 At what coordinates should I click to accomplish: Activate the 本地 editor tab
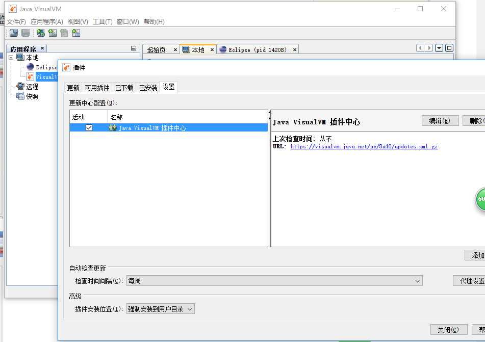coord(198,50)
